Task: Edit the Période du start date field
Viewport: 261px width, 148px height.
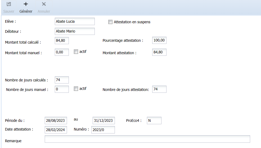Action: pyautogui.click(x=56, y=121)
